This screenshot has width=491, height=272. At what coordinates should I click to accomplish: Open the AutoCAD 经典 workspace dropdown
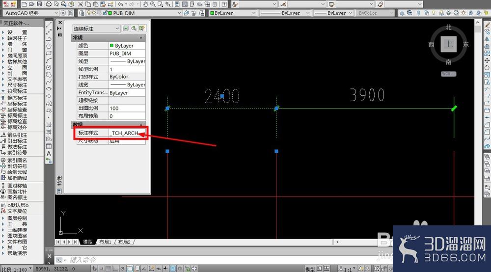(30, 13)
